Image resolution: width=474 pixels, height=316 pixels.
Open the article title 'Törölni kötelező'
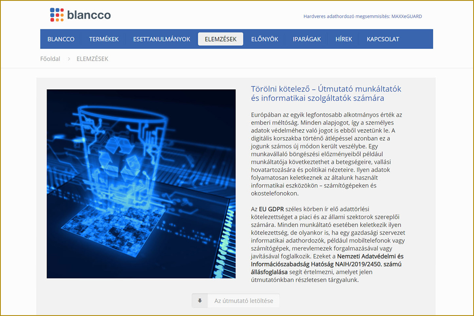pyautogui.click(x=326, y=93)
